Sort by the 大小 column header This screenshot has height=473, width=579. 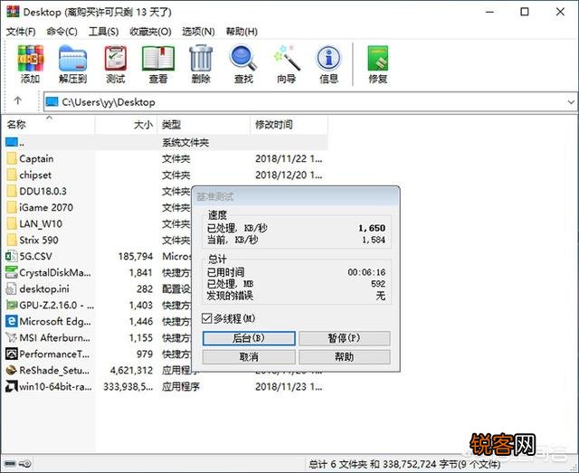(x=126, y=125)
